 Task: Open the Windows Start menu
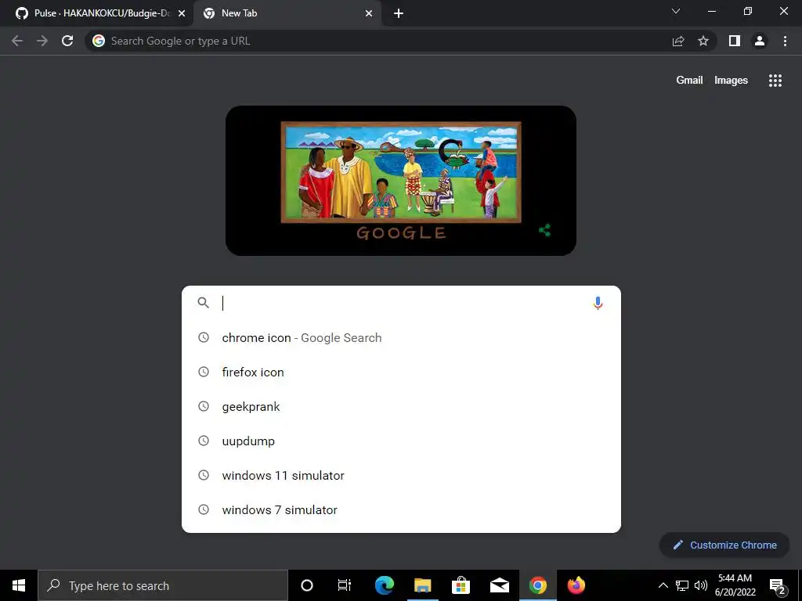pos(19,585)
